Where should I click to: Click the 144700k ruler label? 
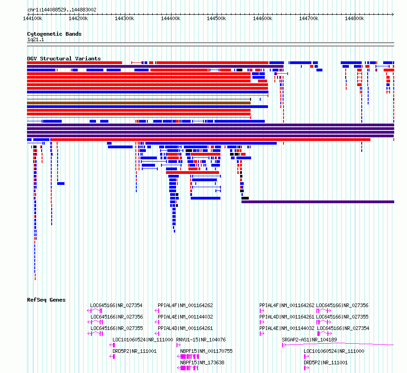[x=309, y=18]
